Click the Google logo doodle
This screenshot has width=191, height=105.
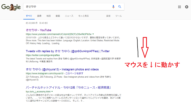tap(11, 7)
